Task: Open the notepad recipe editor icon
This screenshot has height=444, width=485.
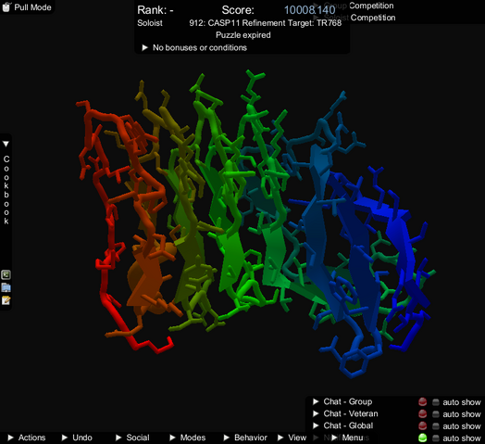Action: (6, 300)
